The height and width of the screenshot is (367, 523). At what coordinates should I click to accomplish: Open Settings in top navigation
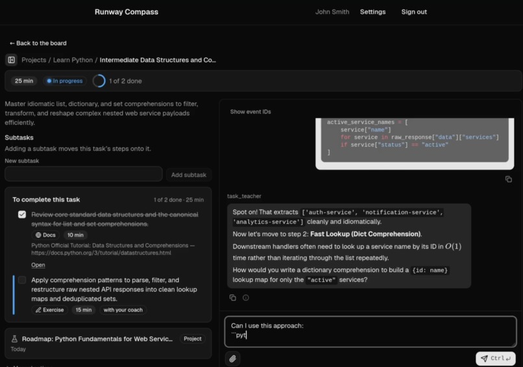coord(372,12)
